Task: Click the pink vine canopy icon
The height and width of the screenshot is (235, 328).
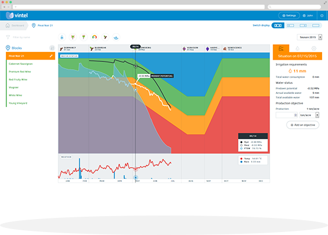Action: point(73,37)
